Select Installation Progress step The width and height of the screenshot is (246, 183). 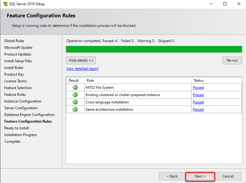(x=20, y=135)
